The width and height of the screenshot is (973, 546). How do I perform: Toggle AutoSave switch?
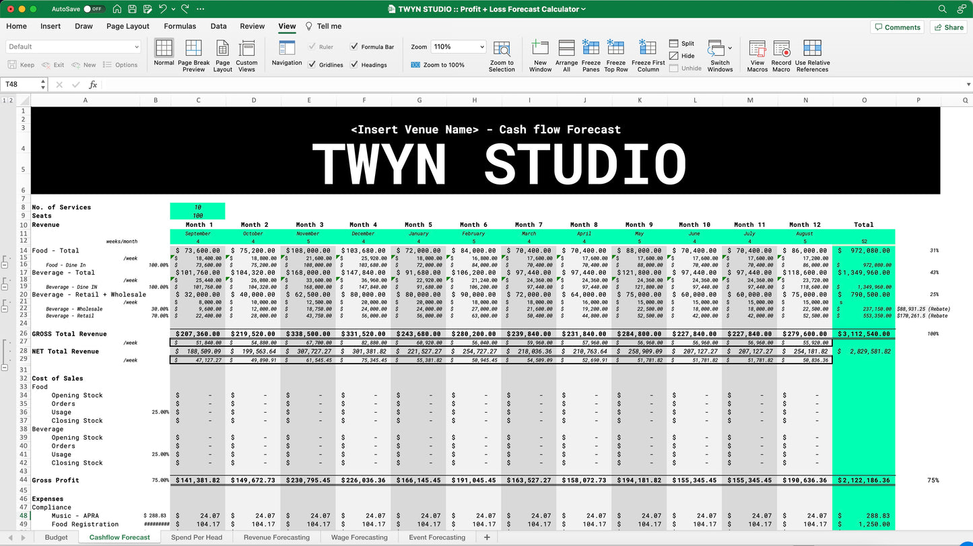point(94,9)
